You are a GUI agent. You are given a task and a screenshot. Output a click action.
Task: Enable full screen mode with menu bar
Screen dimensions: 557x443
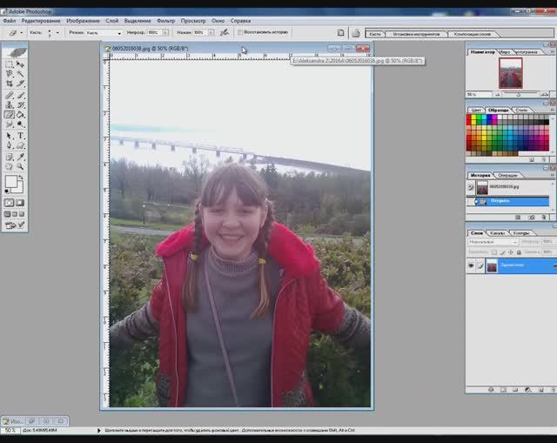click(15, 214)
